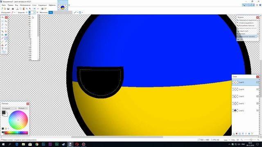This screenshot has height=147, width=262.
Task: Click the Paste toolbar icon
Action: pyautogui.click(x=24, y=9)
